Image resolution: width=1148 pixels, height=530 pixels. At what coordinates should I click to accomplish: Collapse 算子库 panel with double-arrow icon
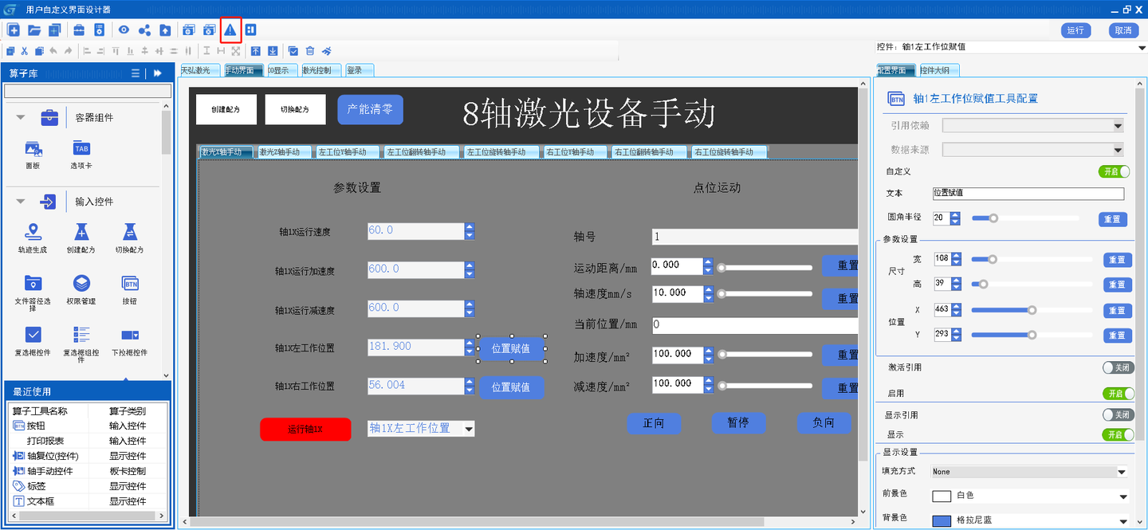click(x=158, y=73)
